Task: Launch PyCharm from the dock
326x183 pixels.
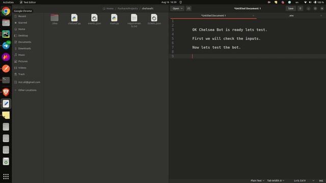Action: point(6,34)
